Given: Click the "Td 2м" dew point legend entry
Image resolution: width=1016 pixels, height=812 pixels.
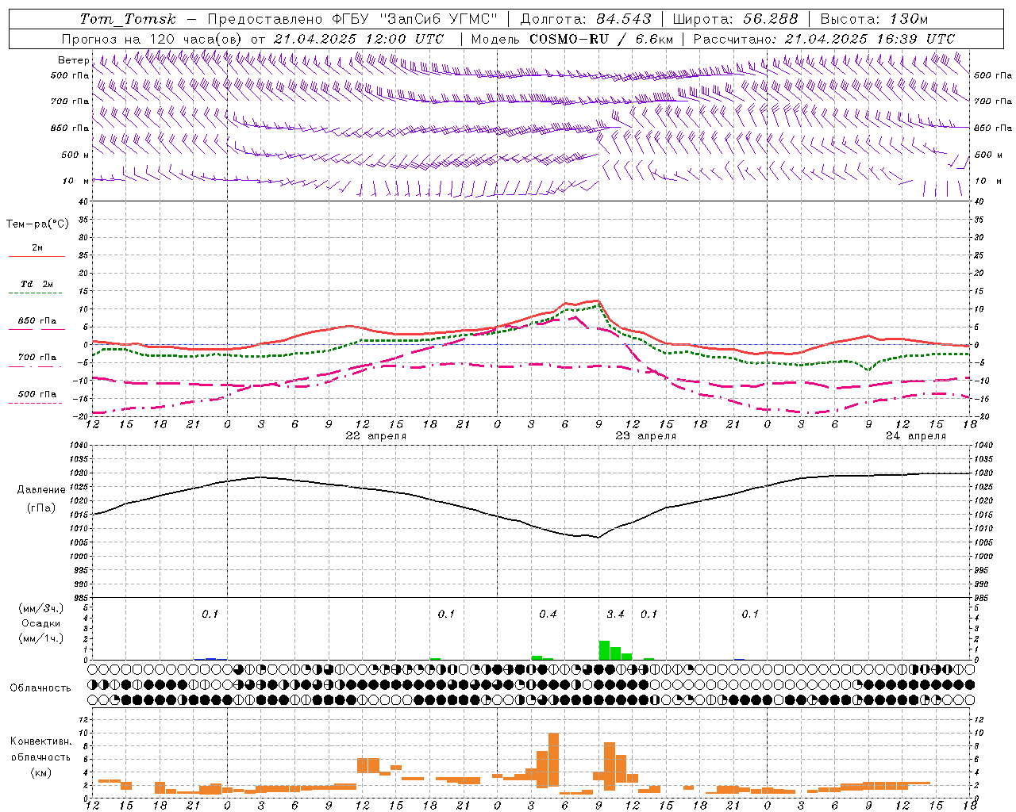Looking at the screenshot, I should [37, 288].
